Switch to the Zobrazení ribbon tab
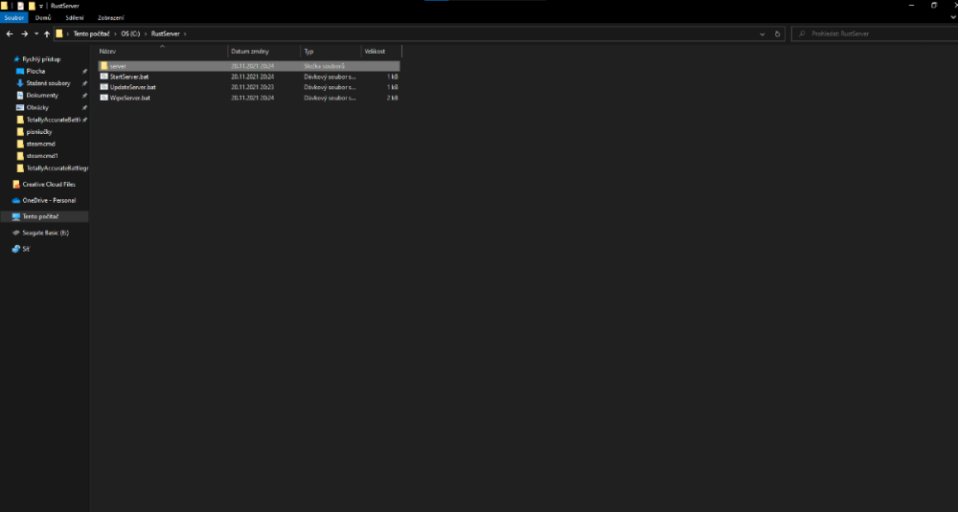 coord(110,17)
